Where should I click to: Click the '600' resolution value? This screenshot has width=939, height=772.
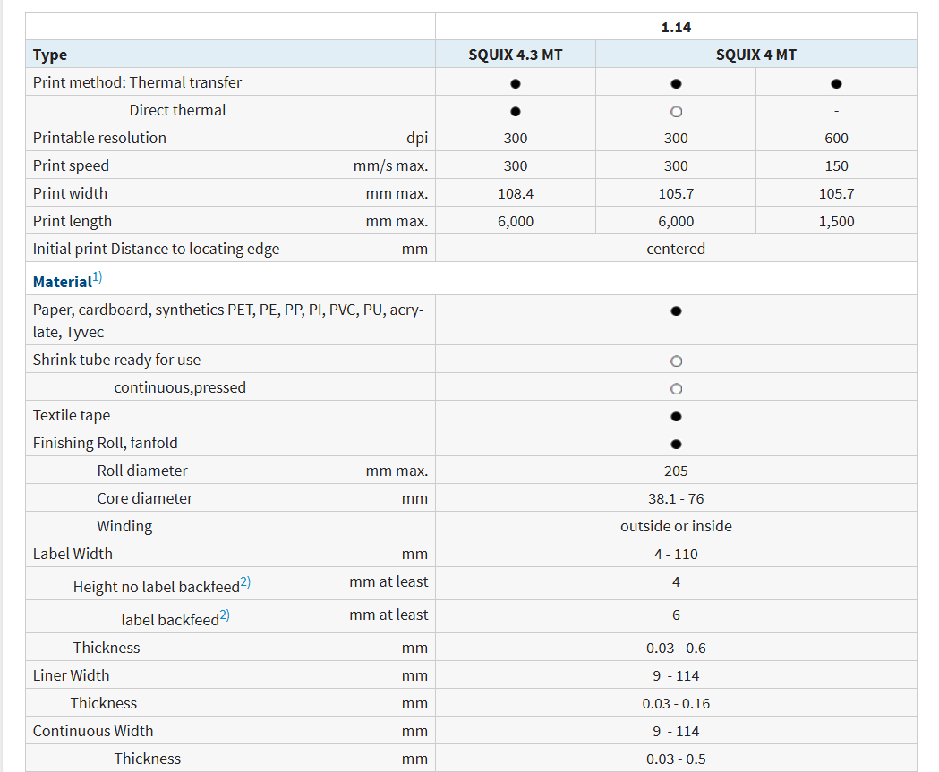tap(837, 139)
